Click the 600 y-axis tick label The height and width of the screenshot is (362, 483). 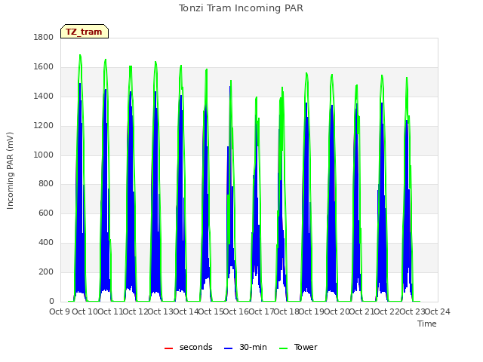coord(46,213)
